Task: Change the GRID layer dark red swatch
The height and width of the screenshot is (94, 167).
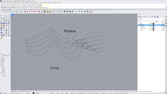Action: click(x=153, y=30)
